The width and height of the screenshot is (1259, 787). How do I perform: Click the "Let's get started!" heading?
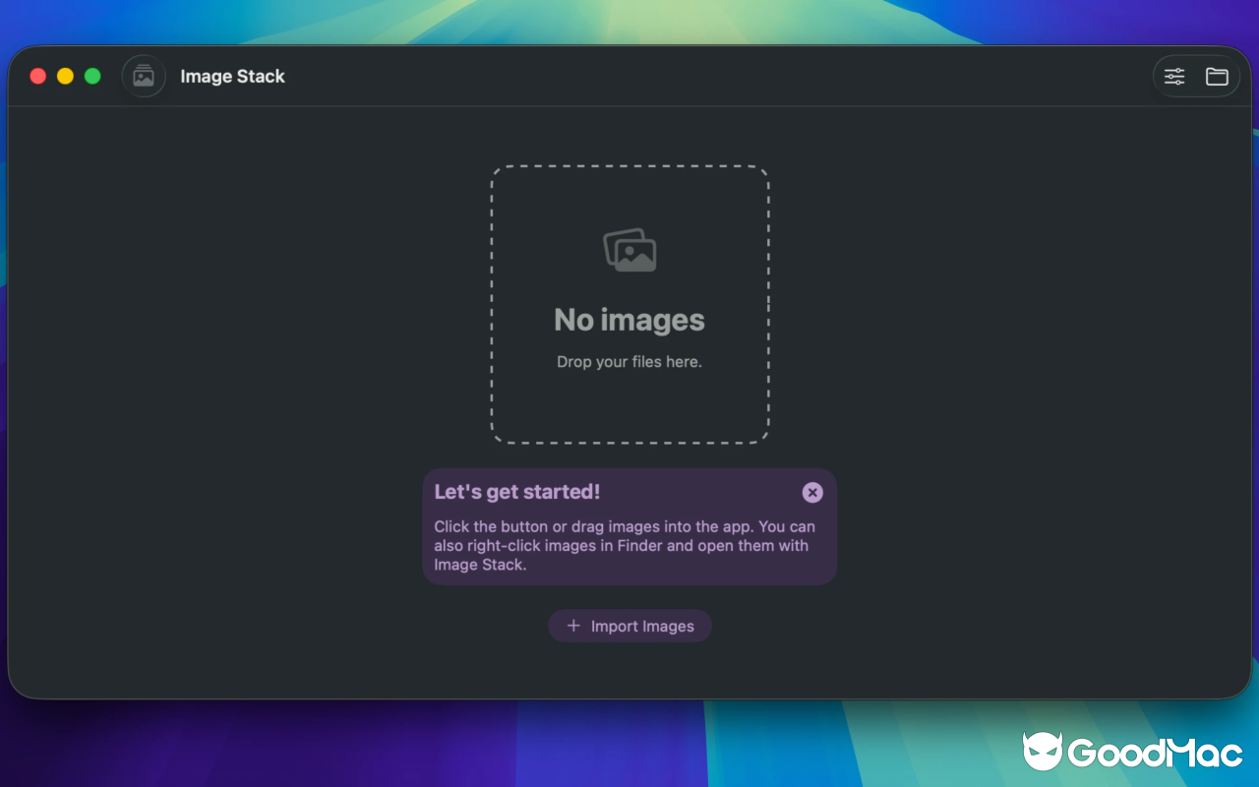pos(516,492)
